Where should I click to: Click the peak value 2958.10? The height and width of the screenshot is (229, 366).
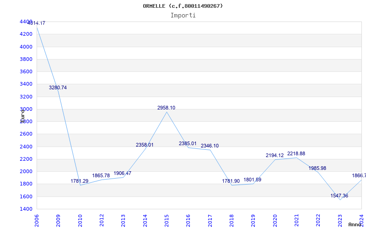(166, 108)
